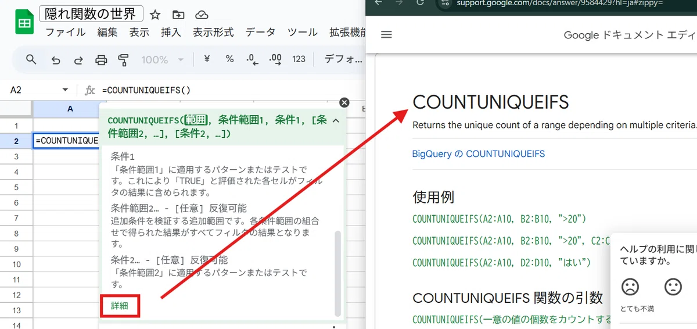Click the 使用例 heading
Image resolution: width=697 pixels, height=329 pixels.
pos(433,197)
